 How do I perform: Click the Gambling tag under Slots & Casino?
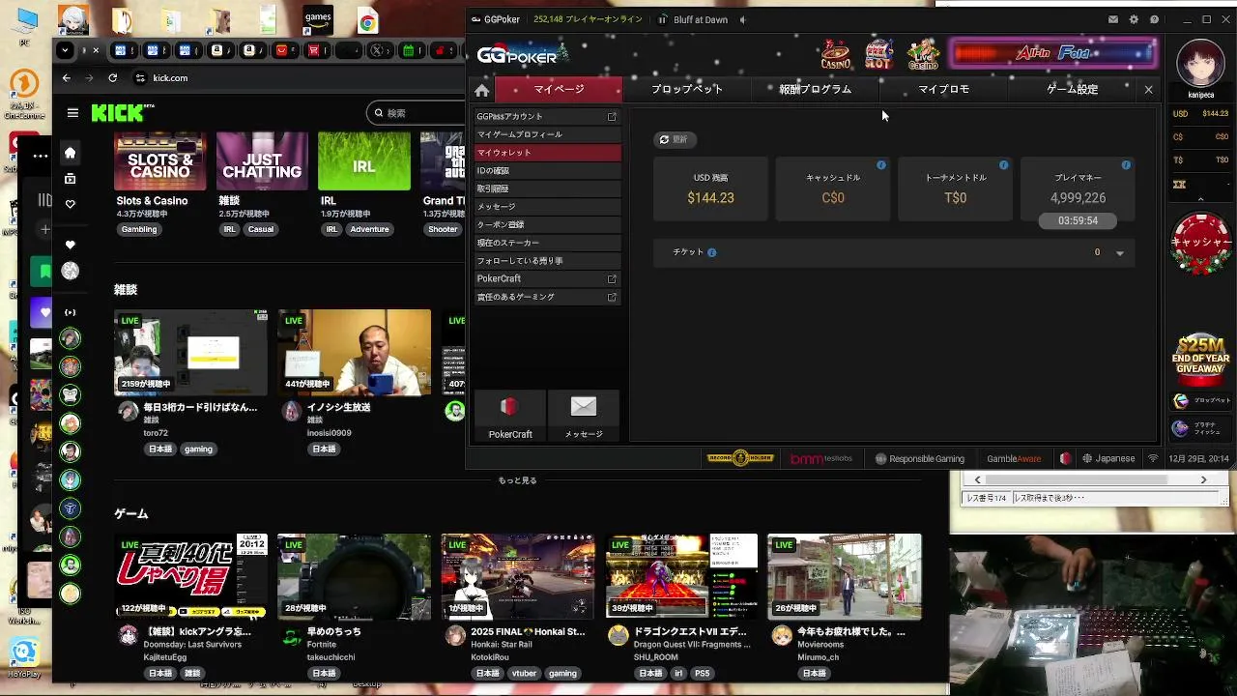[x=139, y=229]
